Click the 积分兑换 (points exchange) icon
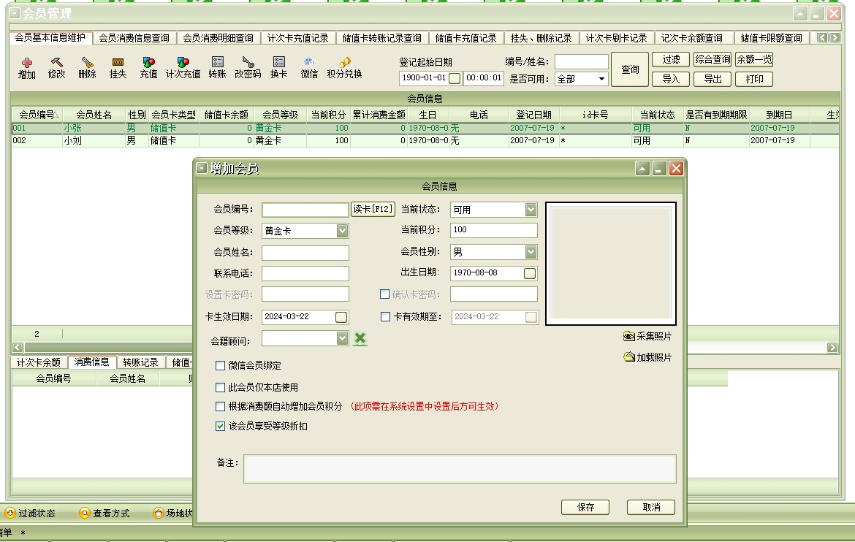Image resolution: width=855 pixels, height=542 pixels. (344, 64)
